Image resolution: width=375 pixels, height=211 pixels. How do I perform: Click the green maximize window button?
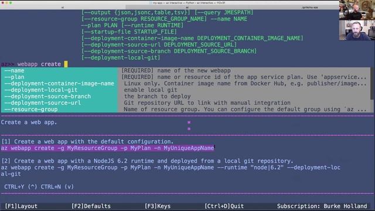click(x=11, y=2)
